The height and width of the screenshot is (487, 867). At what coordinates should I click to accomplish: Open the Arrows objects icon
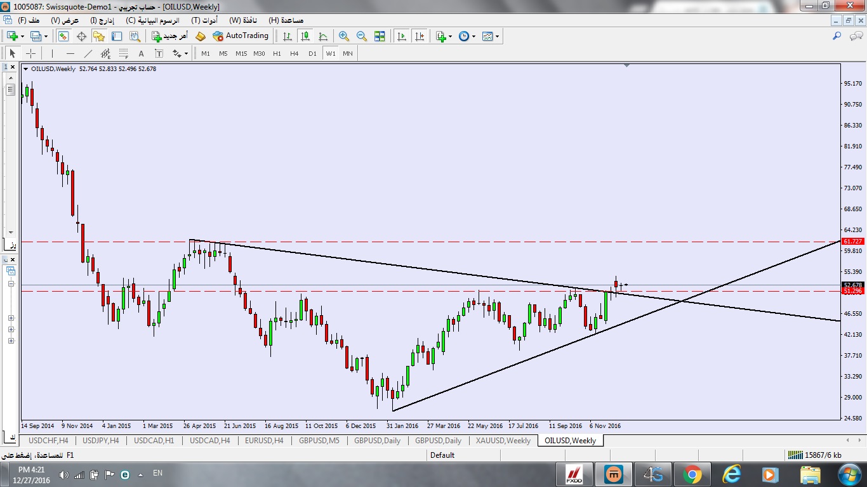(x=176, y=53)
